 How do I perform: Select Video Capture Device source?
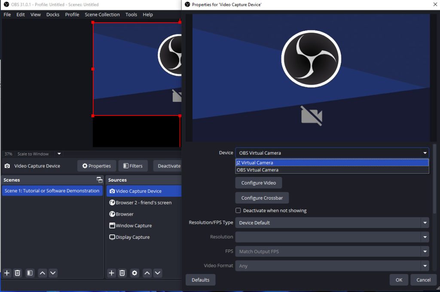[144, 191]
